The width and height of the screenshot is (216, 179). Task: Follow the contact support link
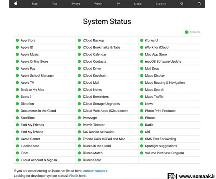click(x=95, y=171)
